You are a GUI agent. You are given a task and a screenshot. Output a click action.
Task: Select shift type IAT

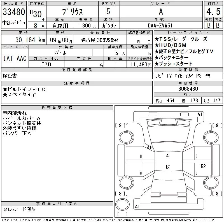click(x=8, y=58)
